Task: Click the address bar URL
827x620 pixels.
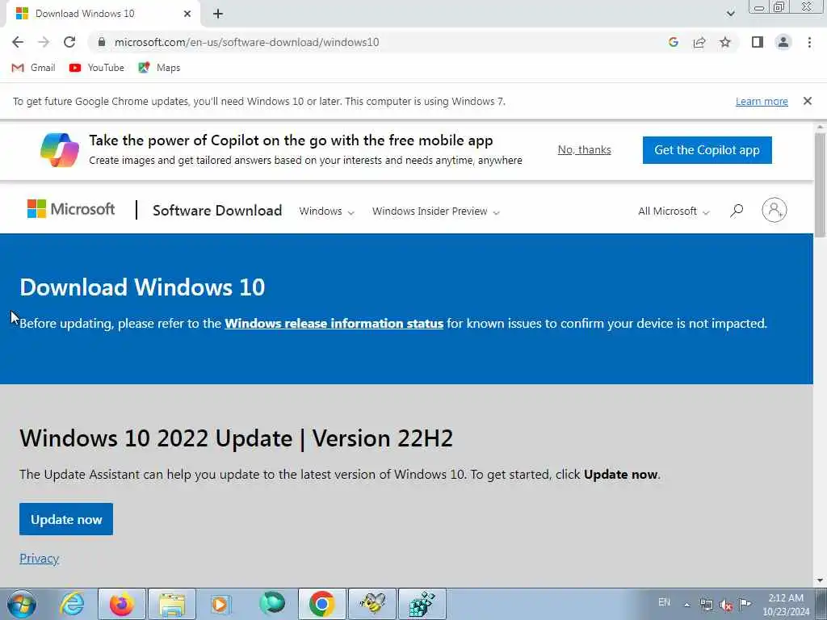Action: pos(247,42)
